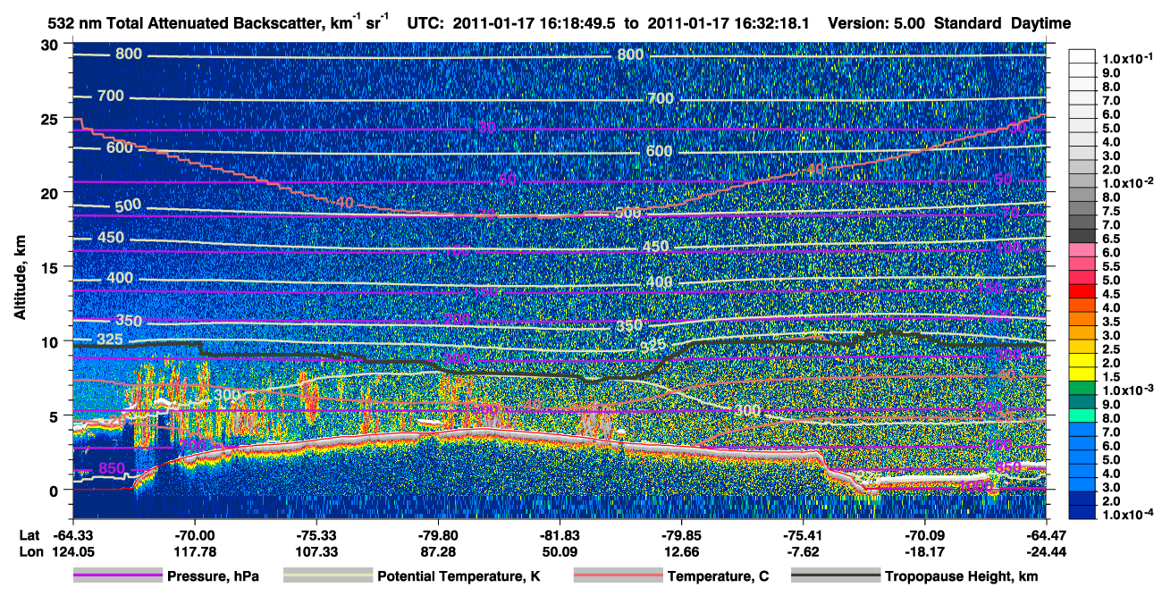1162x596 pixels.
Task: Click the latitude value '-64.47'
Action: pos(1046,534)
